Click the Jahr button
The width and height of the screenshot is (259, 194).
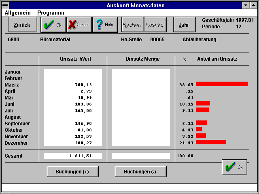click(x=184, y=25)
